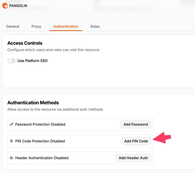The height and width of the screenshot is (173, 195).
Task: Click the Header Authentication Disabled text
Action: pos(42,158)
